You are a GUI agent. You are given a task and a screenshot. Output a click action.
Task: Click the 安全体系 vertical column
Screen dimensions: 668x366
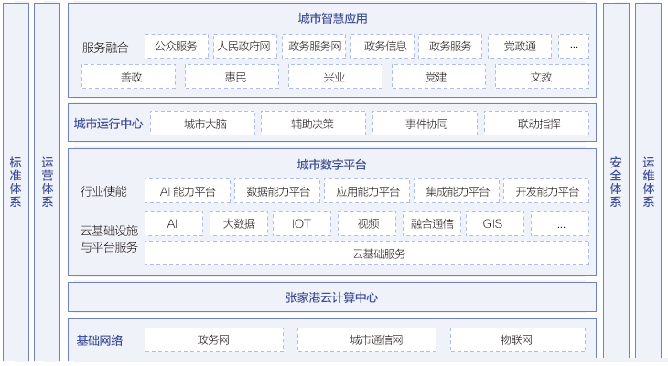[x=616, y=181]
